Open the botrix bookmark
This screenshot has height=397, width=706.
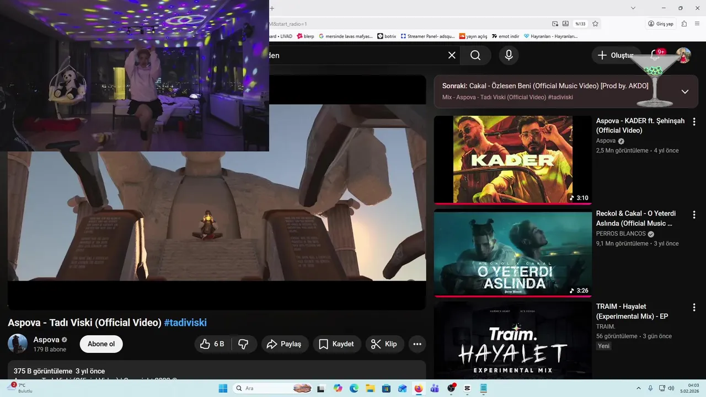pyautogui.click(x=387, y=36)
